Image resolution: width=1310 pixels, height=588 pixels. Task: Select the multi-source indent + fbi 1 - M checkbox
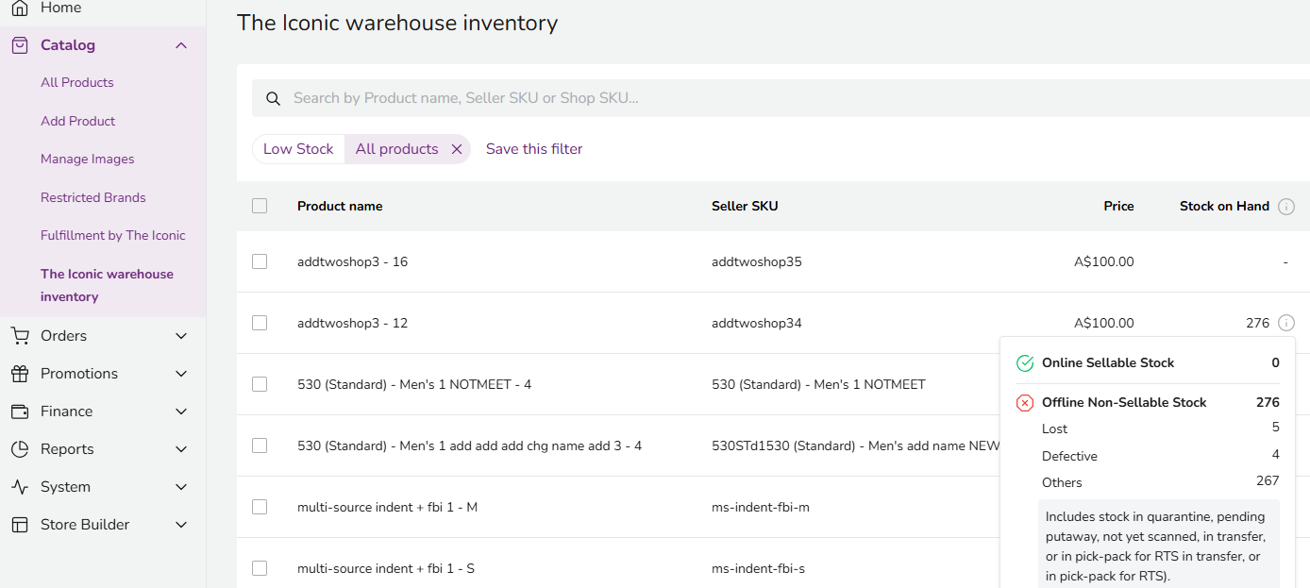click(260, 507)
